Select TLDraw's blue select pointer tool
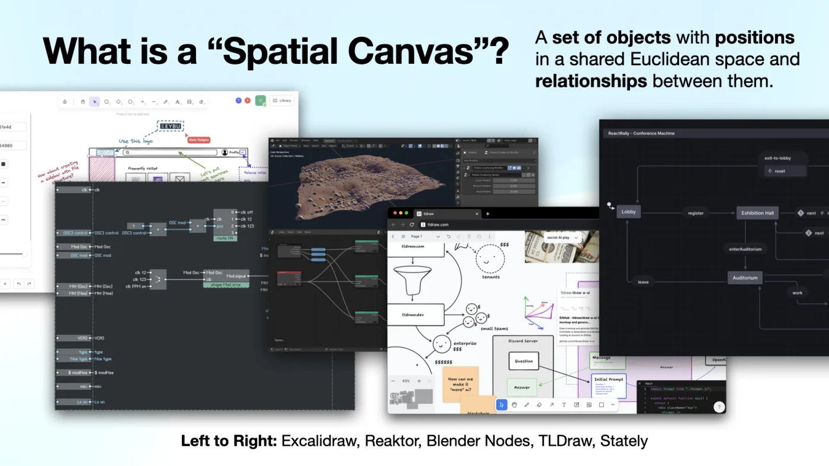This screenshot has height=466, width=829. (x=502, y=405)
